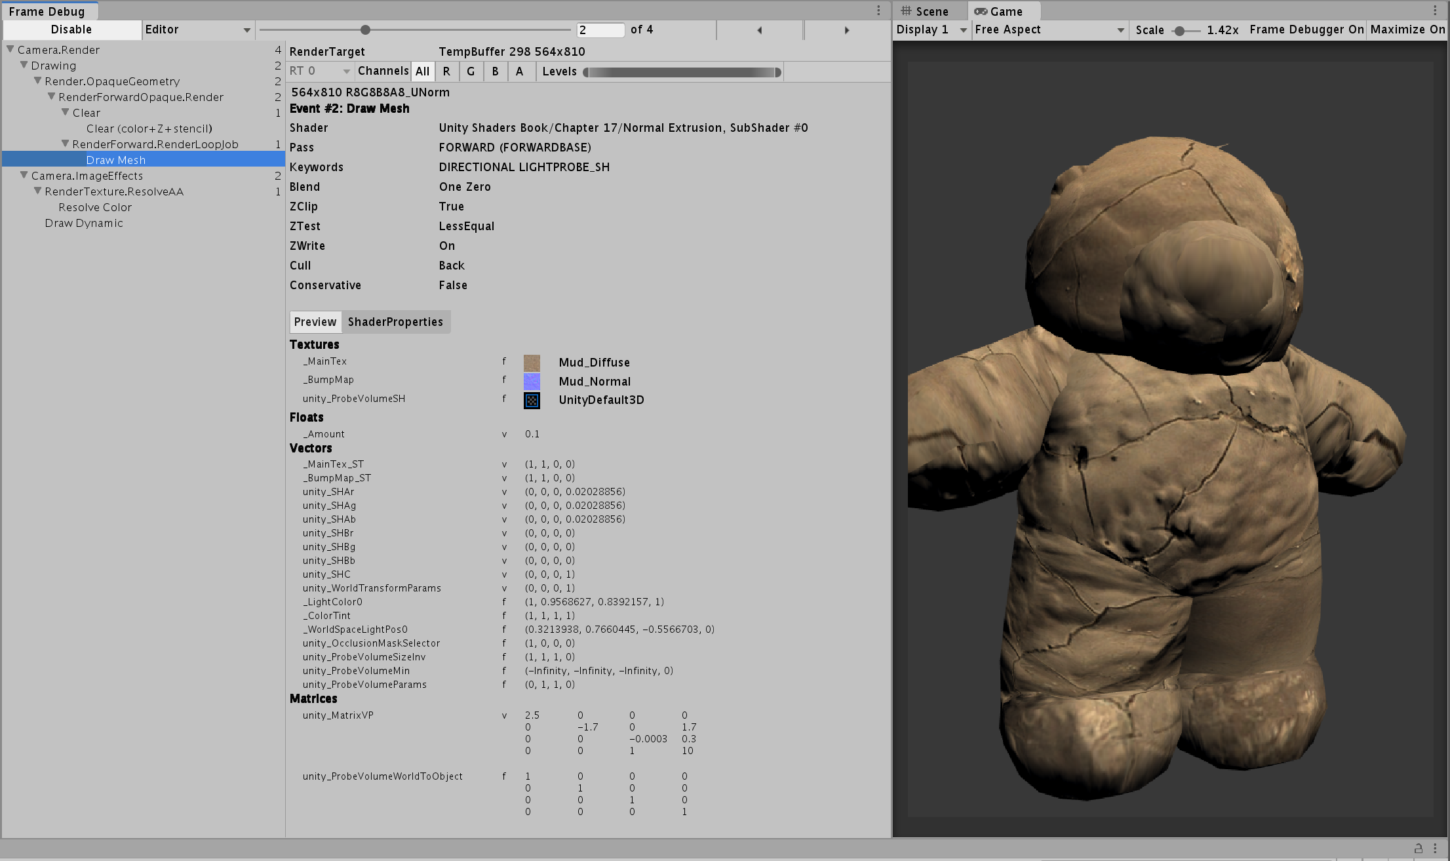Click the unity_ProbeVolumeWorldToObject label
This screenshot has width=1450, height=861.
[382, 776]
